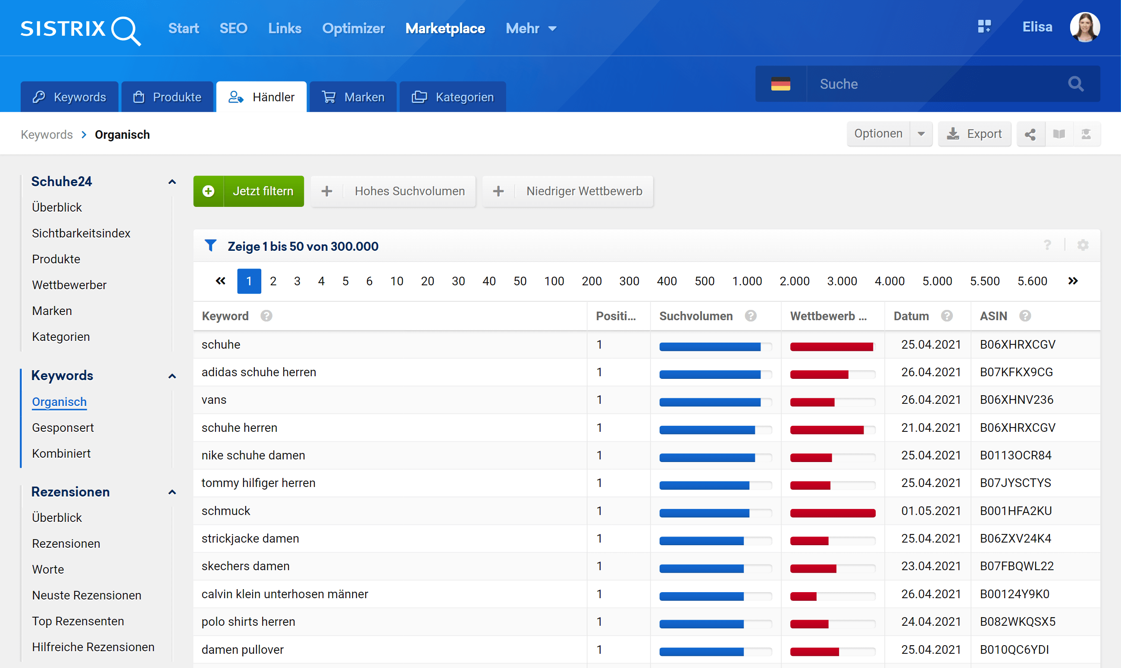Viewport: 1121px width, 668px height.
Task: Collapse the Rezensionen sidebar section
Action: [x=172, y=492]
